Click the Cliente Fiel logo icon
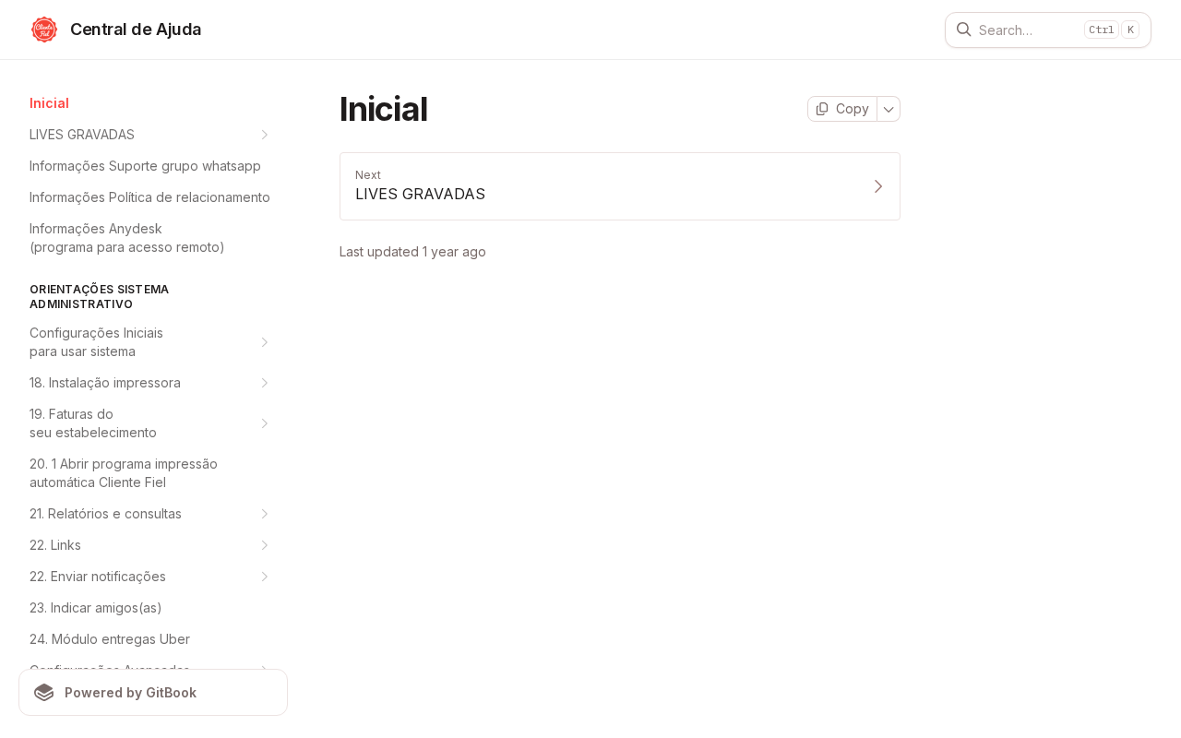Viewport: 1181px width, 738px height. 44,30
